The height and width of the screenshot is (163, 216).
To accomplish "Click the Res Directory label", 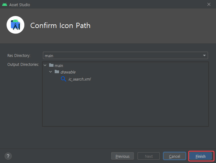I will pyautogui.click(x=19, y=56).
